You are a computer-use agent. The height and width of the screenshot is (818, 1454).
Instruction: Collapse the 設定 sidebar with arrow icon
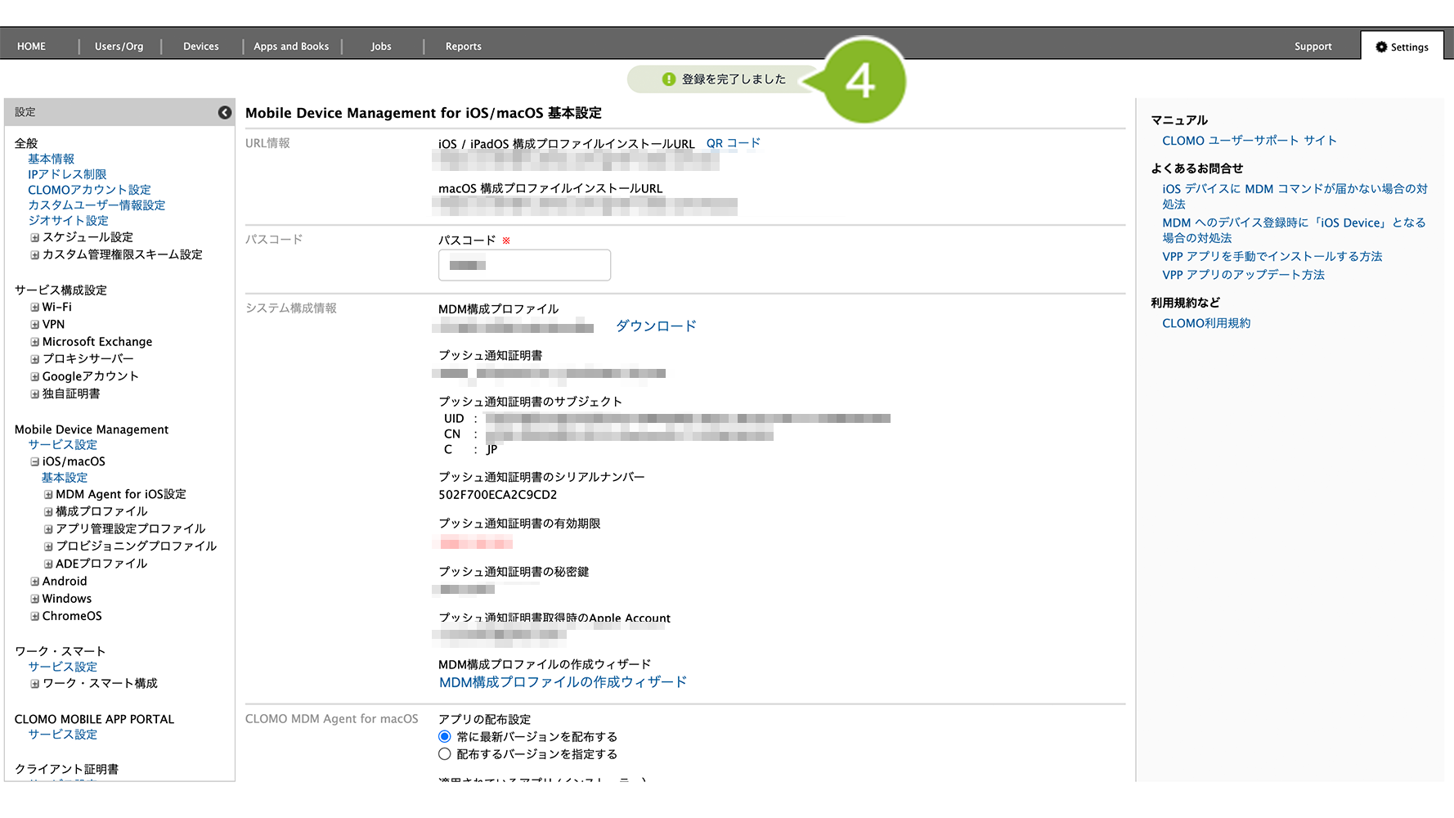tap(225, 112)
